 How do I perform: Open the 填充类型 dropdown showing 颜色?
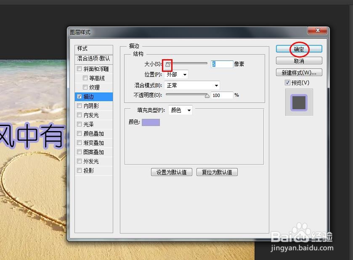click(x=180, y=110)
